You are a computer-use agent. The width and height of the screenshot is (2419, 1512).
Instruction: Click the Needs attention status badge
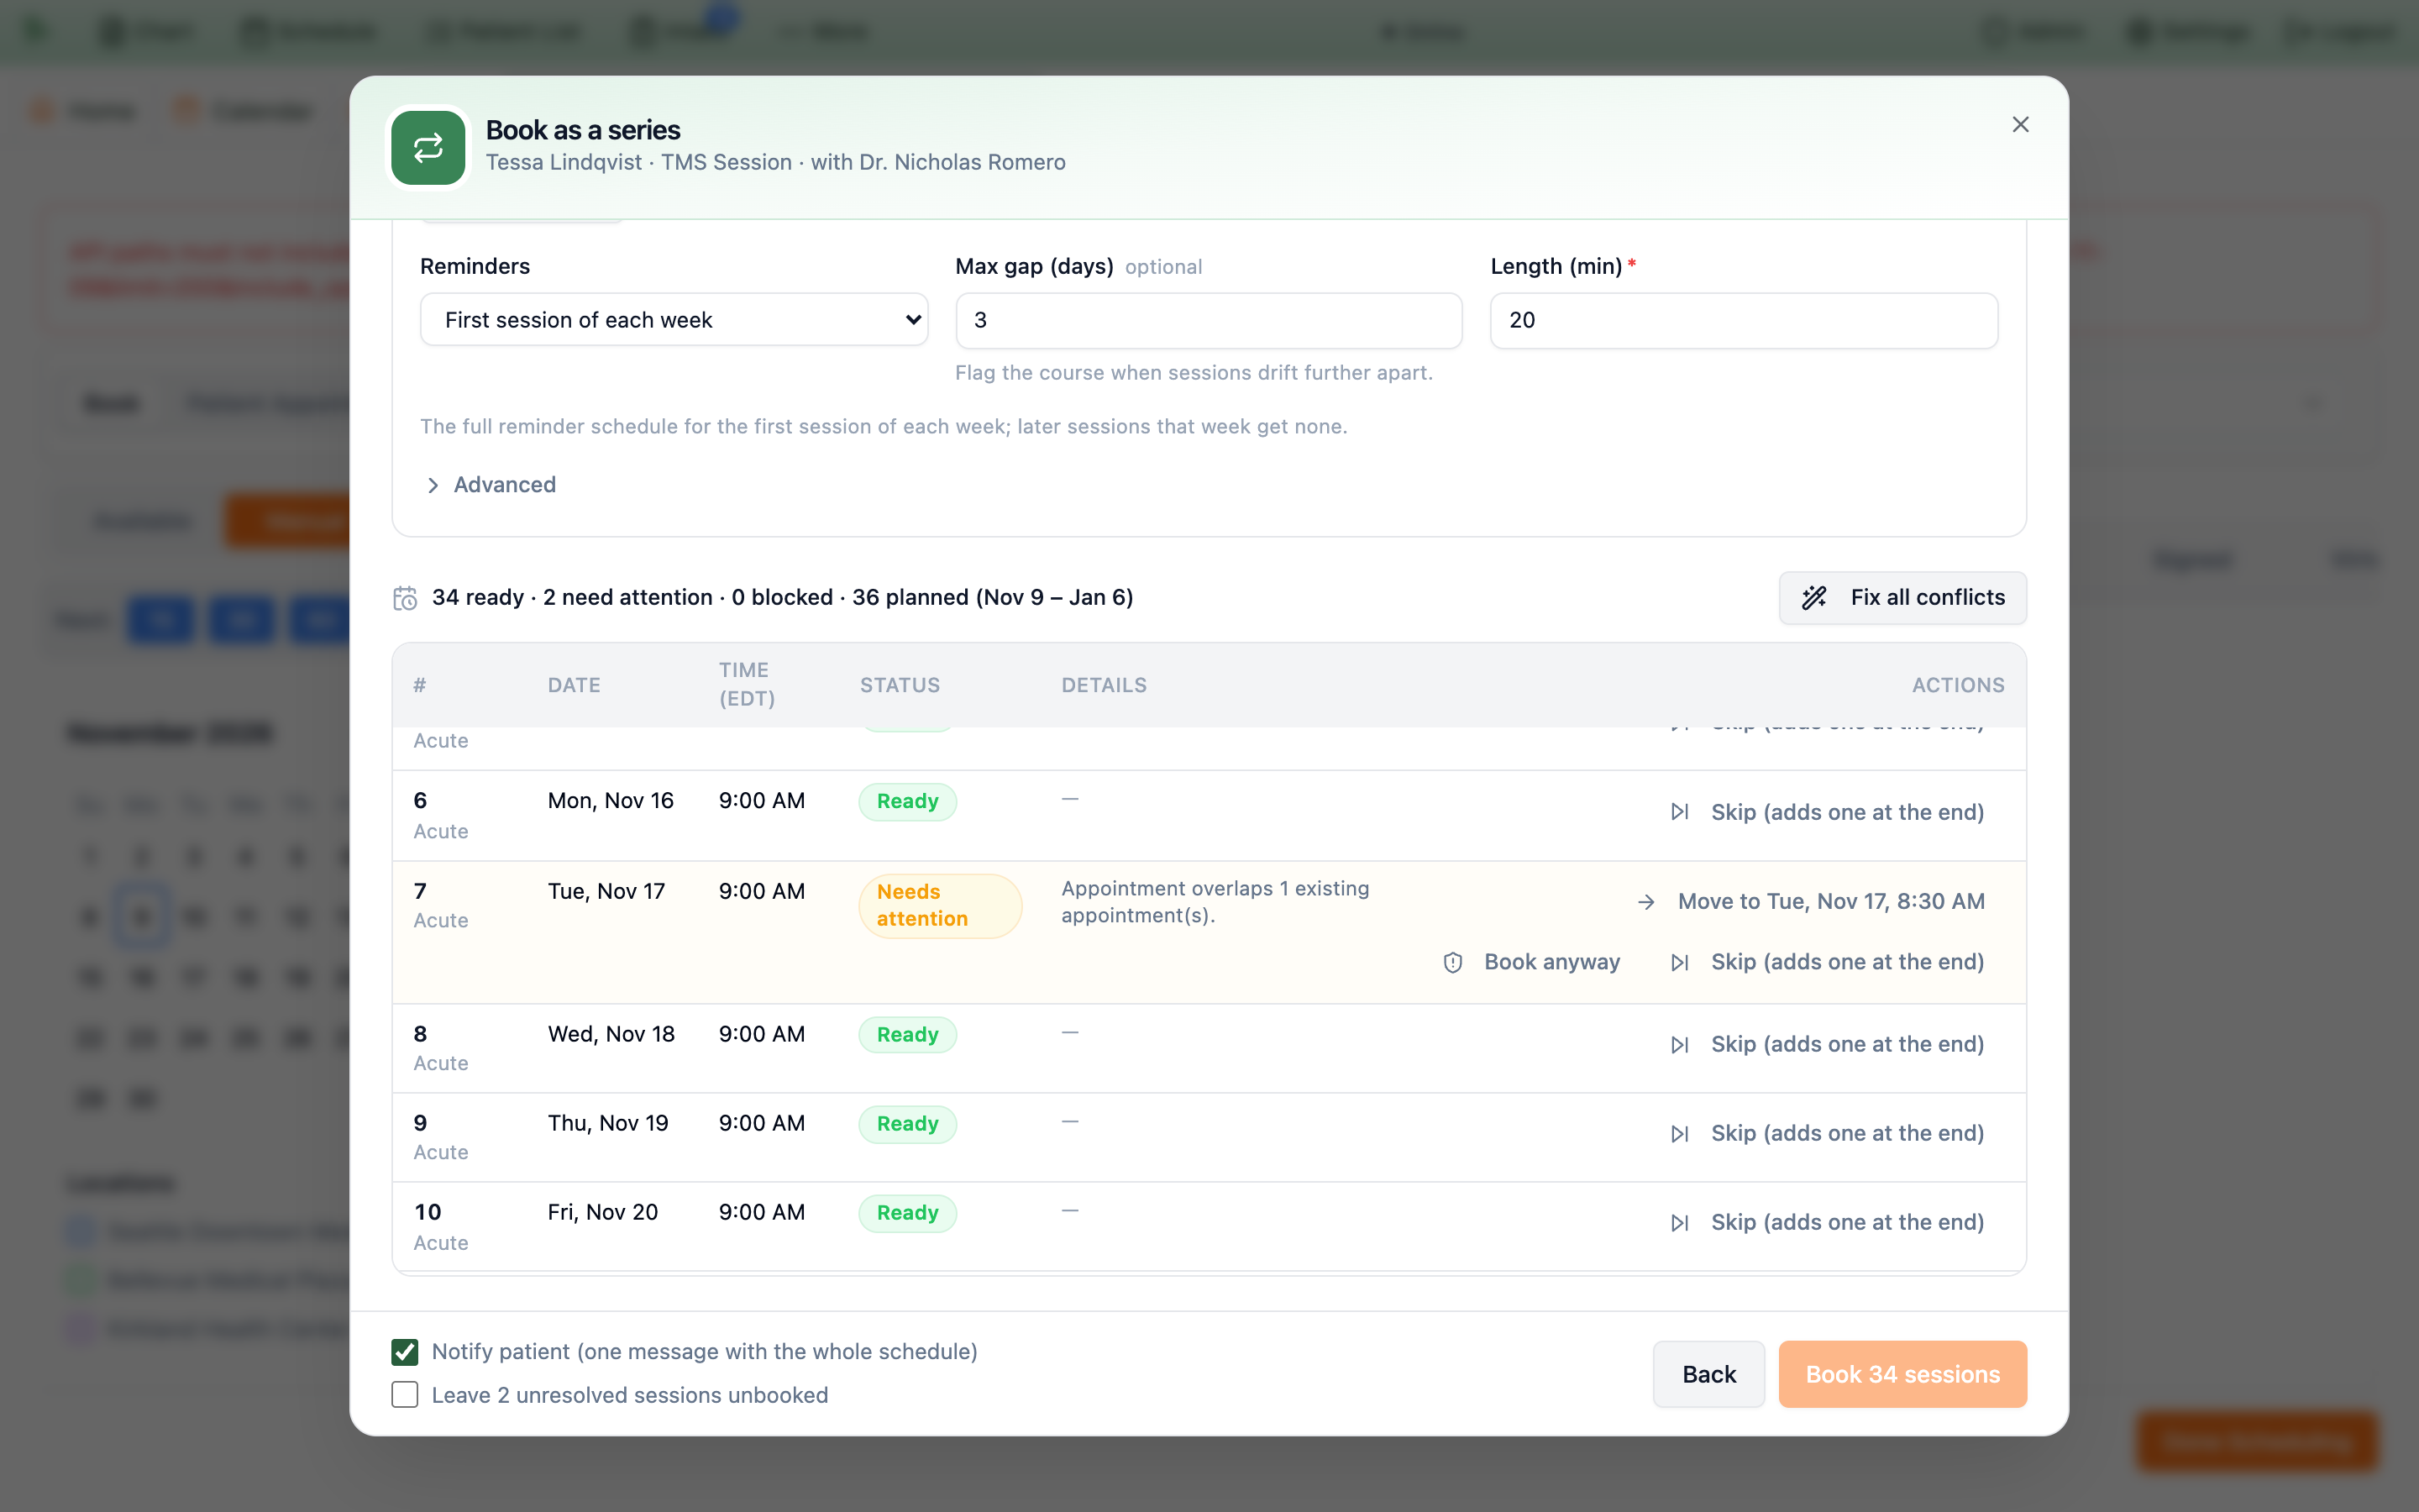pos(940,906)
